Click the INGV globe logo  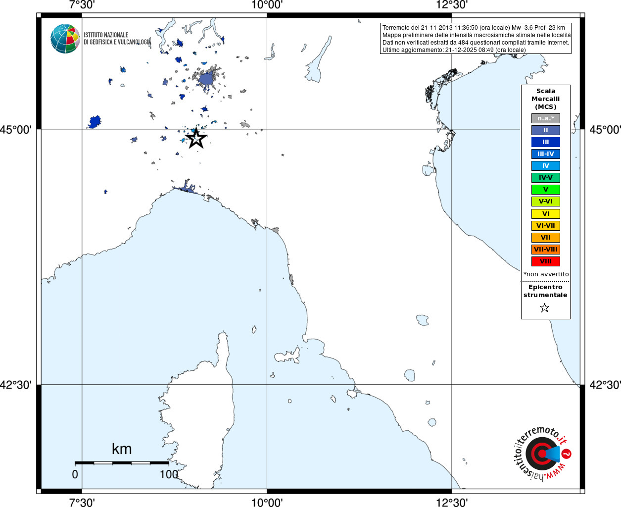click(x=65, y=39)
